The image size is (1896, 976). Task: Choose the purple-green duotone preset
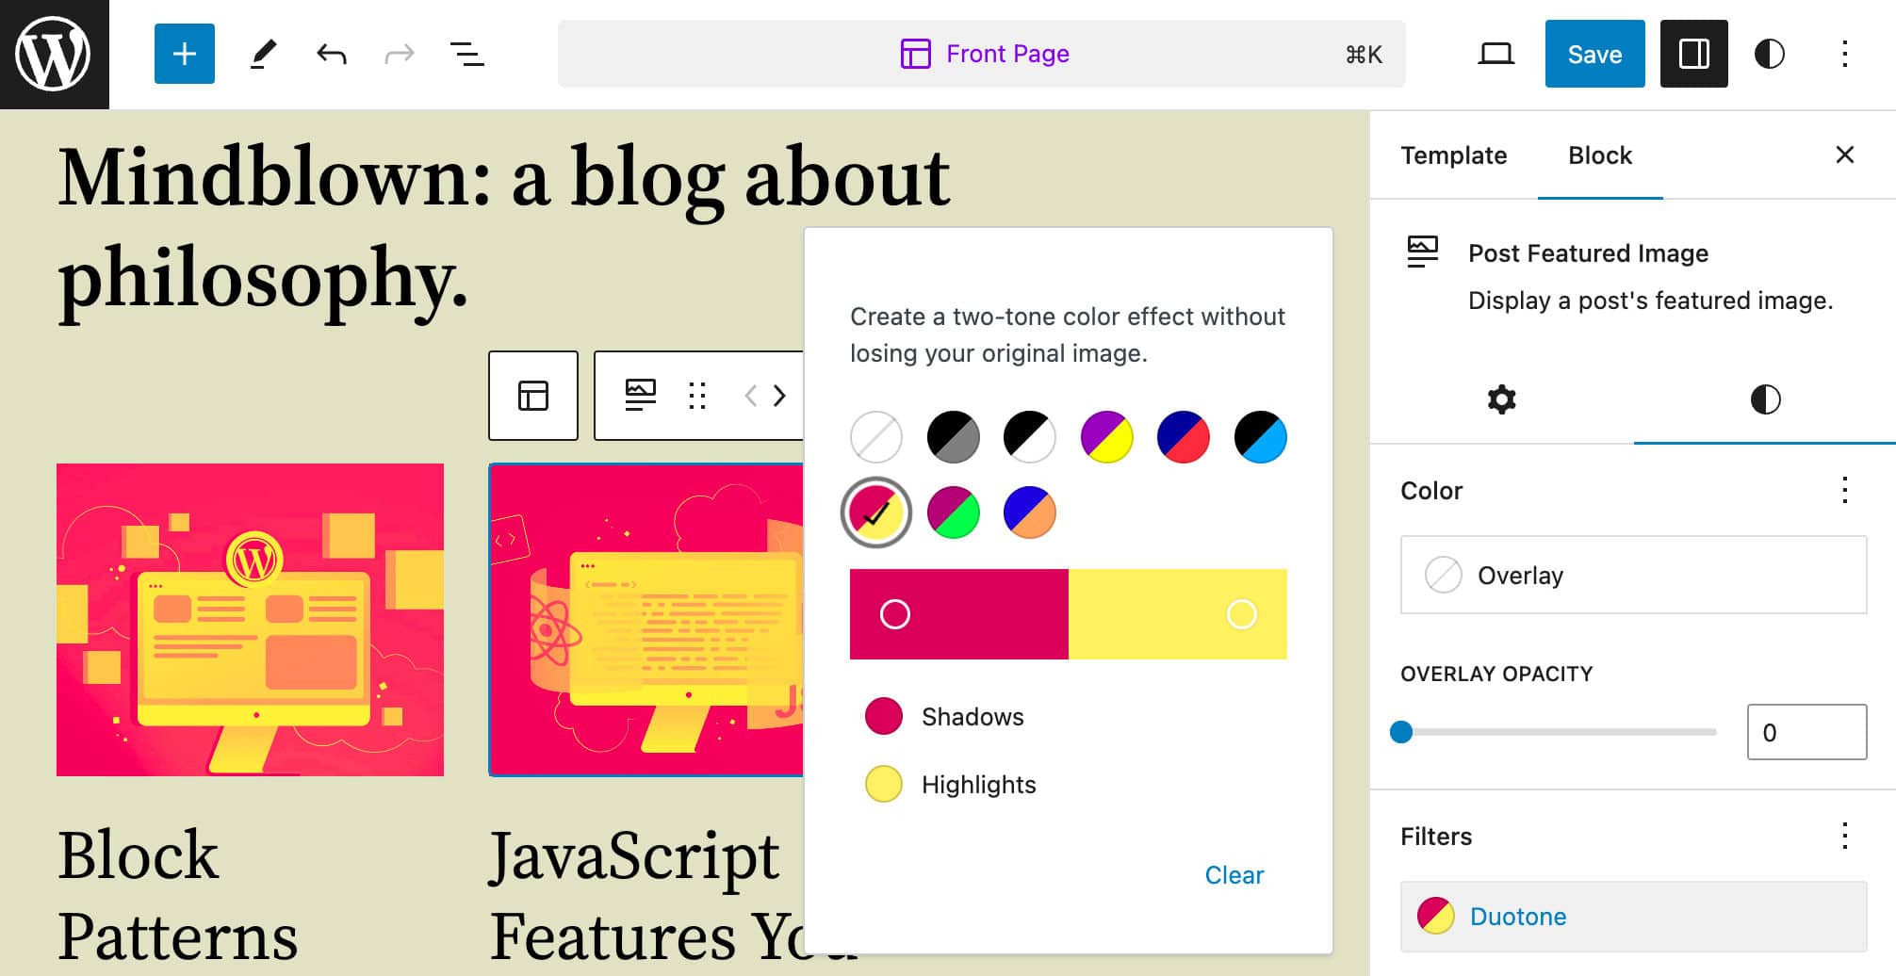point(953,512)
